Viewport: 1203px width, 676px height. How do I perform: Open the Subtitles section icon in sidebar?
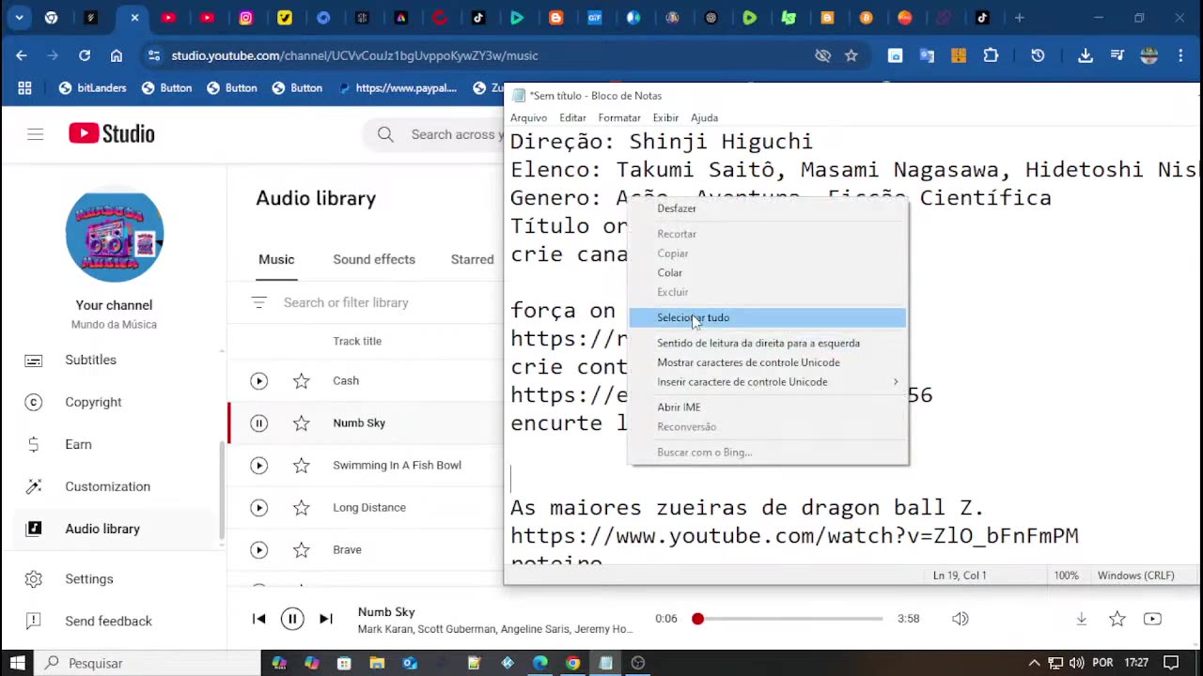[x=34, y=361]
